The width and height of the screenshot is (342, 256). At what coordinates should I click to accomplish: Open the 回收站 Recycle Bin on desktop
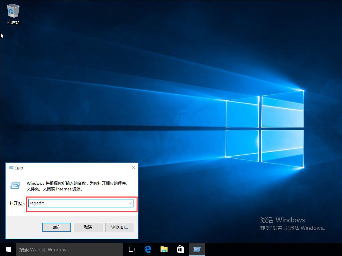click(13, 10)
